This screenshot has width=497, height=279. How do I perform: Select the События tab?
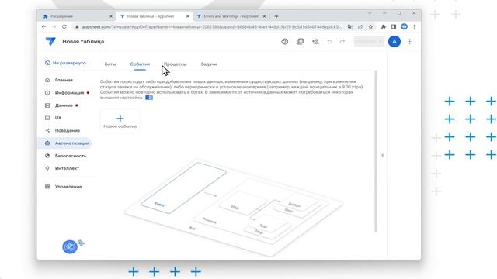[x=140, y=64]
